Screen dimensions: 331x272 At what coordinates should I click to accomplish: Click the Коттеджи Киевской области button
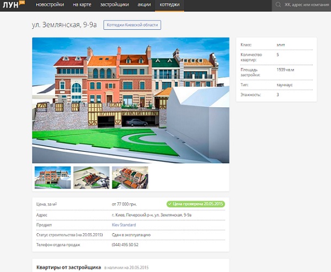pos(132,25)
